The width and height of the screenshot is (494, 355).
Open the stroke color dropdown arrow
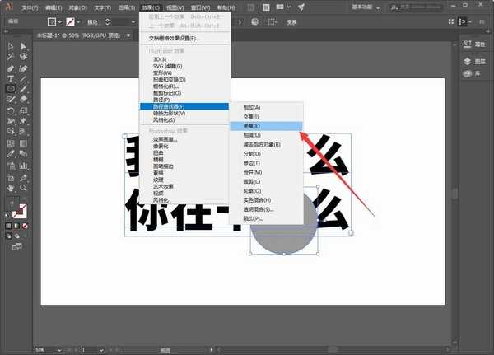(x=78, y=22)
